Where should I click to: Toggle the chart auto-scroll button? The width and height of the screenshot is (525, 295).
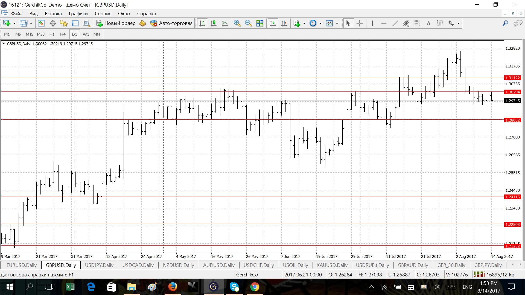click(273, 23)
